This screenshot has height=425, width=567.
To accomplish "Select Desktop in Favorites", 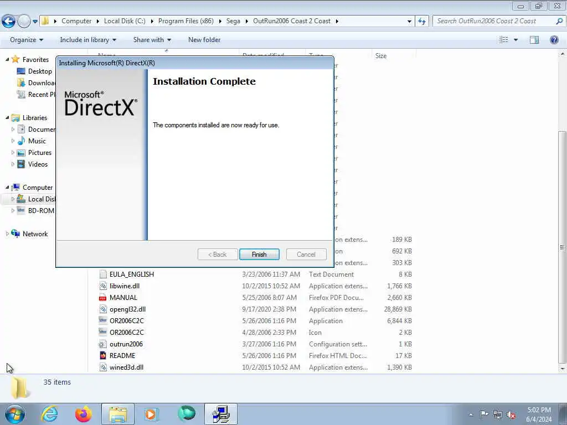I will pos(40,71).
